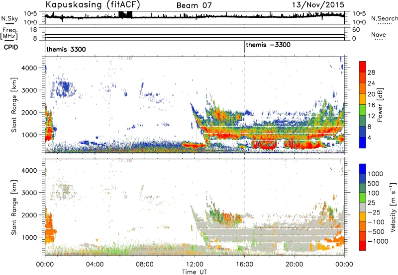Click the velocity colorbar's red bottom segment
Viewport: 398px width, 275px height.
(363, 246)
